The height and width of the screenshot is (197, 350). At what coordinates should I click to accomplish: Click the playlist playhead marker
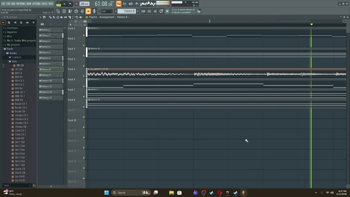coord(311,25)
